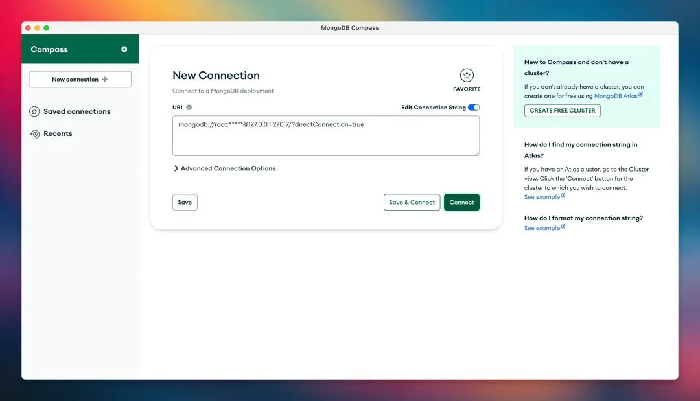Click the resize handle of URI textarea
The image size is (700, 401).
point(477,153)
